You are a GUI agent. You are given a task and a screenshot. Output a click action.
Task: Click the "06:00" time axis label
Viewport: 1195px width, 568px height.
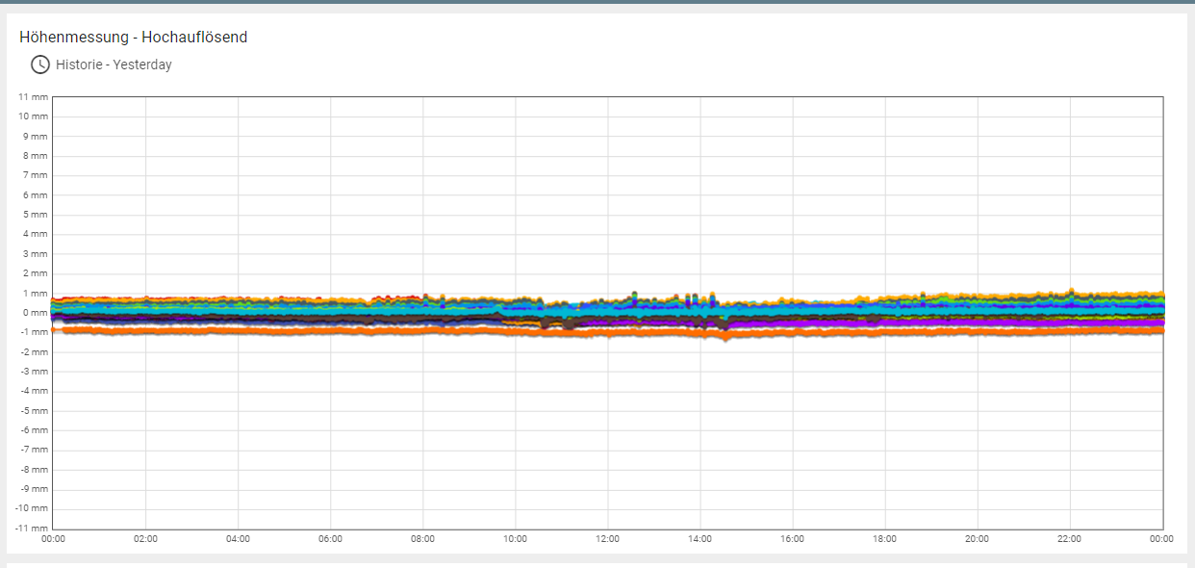[332, 539]
